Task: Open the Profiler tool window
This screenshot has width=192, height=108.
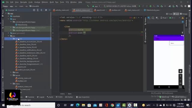Action: click(x=69, y=97)
